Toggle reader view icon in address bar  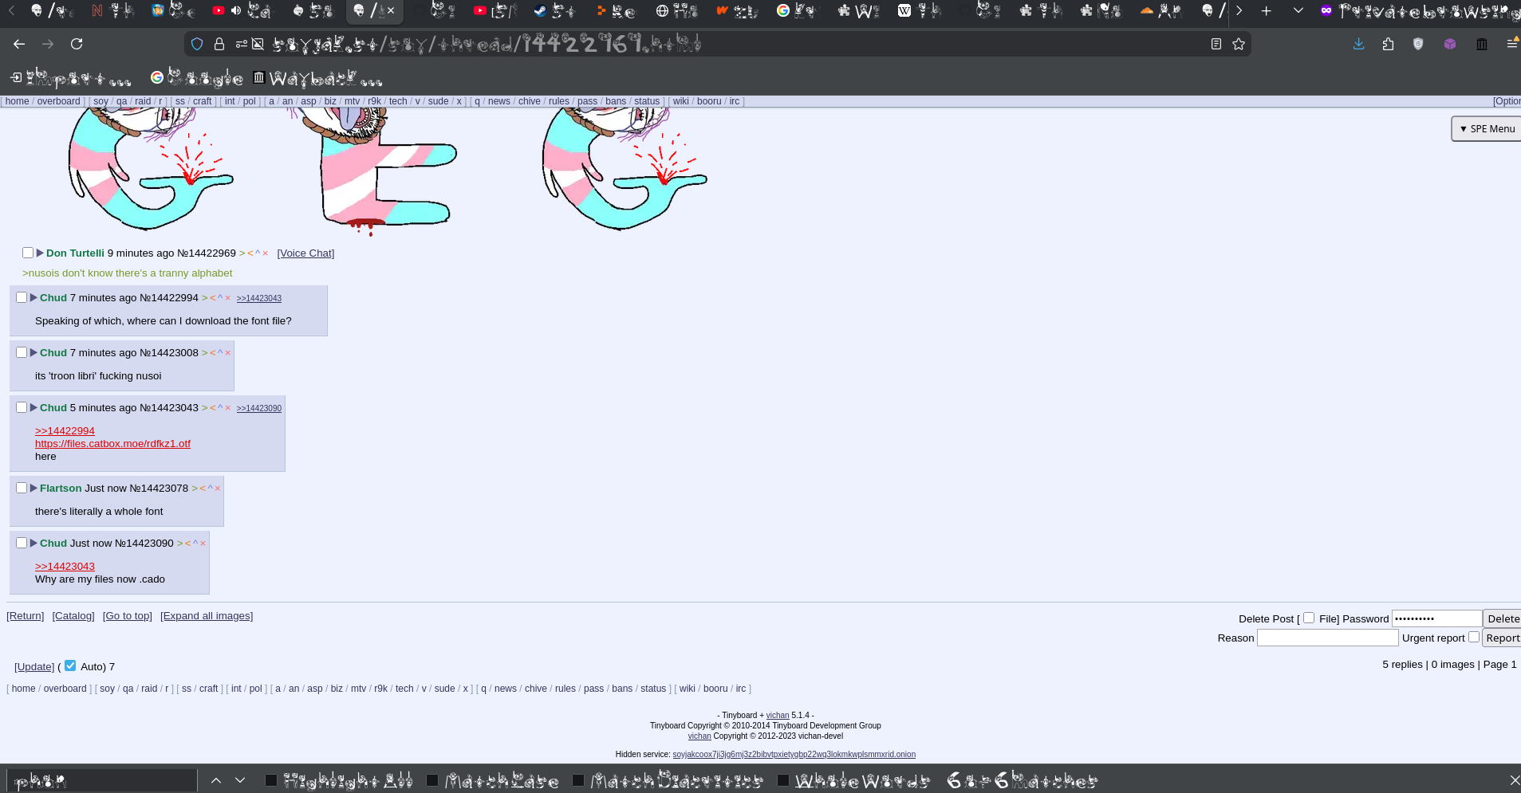pos(1216,44)
